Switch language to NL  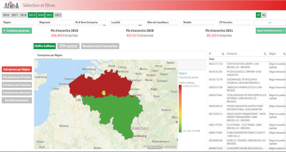pyautogui.click(x=264, y=15)
